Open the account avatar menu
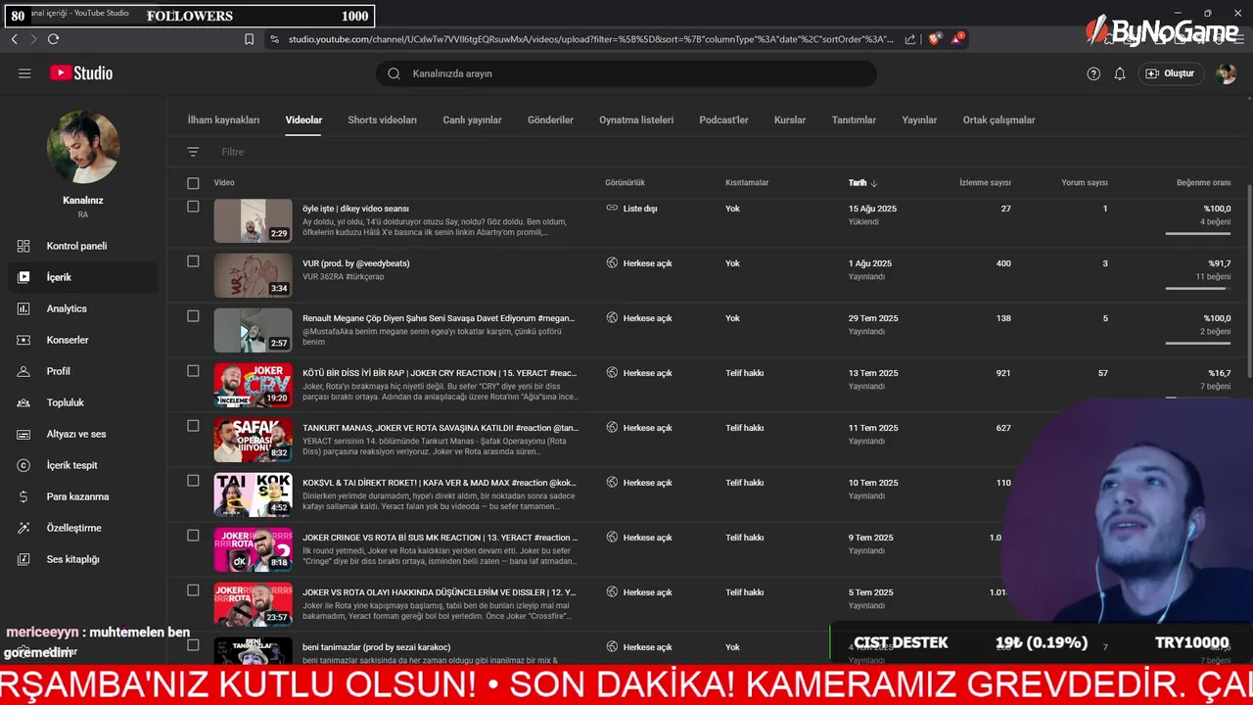 pyautogui.click(x=1227, y=73)
